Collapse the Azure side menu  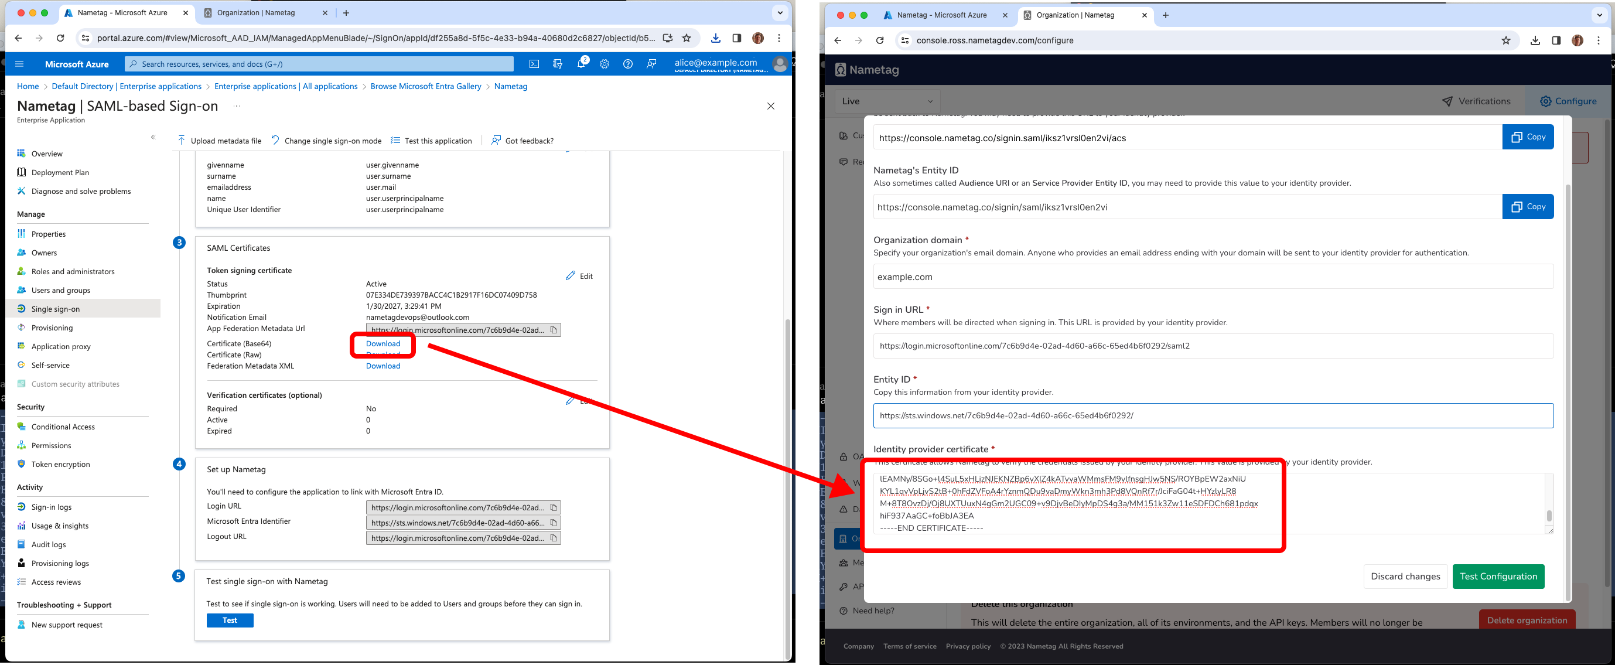point(153,137)
